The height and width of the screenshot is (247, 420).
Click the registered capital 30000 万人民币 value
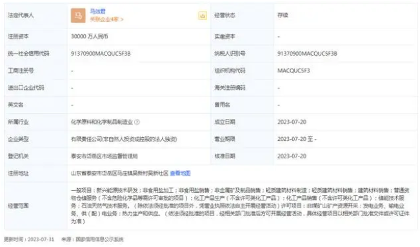(90, 36)
